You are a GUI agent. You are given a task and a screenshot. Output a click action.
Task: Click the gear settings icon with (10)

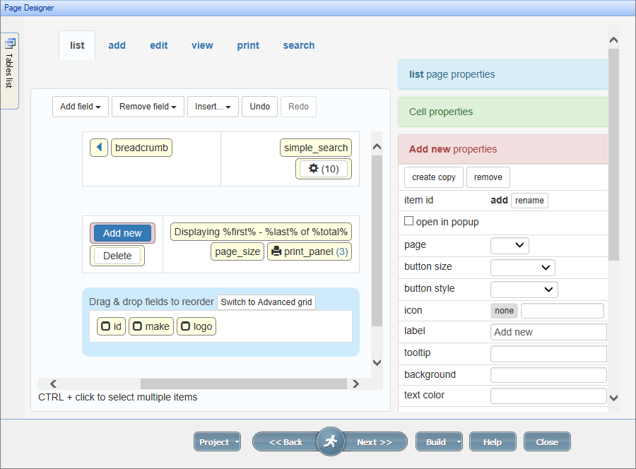314,169
